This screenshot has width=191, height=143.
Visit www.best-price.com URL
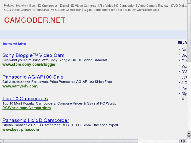click(20, 130)
